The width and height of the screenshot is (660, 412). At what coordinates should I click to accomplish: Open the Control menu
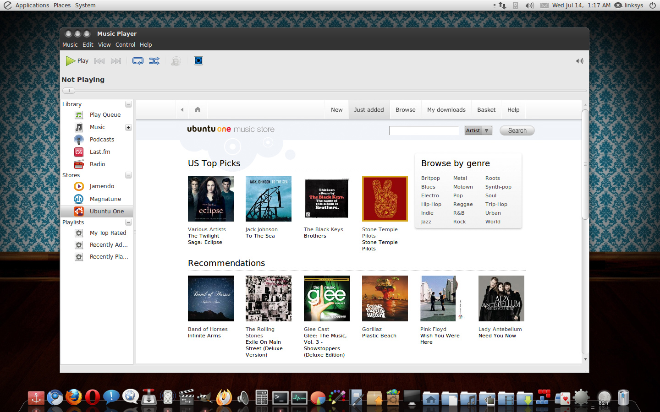click(125, 45)
